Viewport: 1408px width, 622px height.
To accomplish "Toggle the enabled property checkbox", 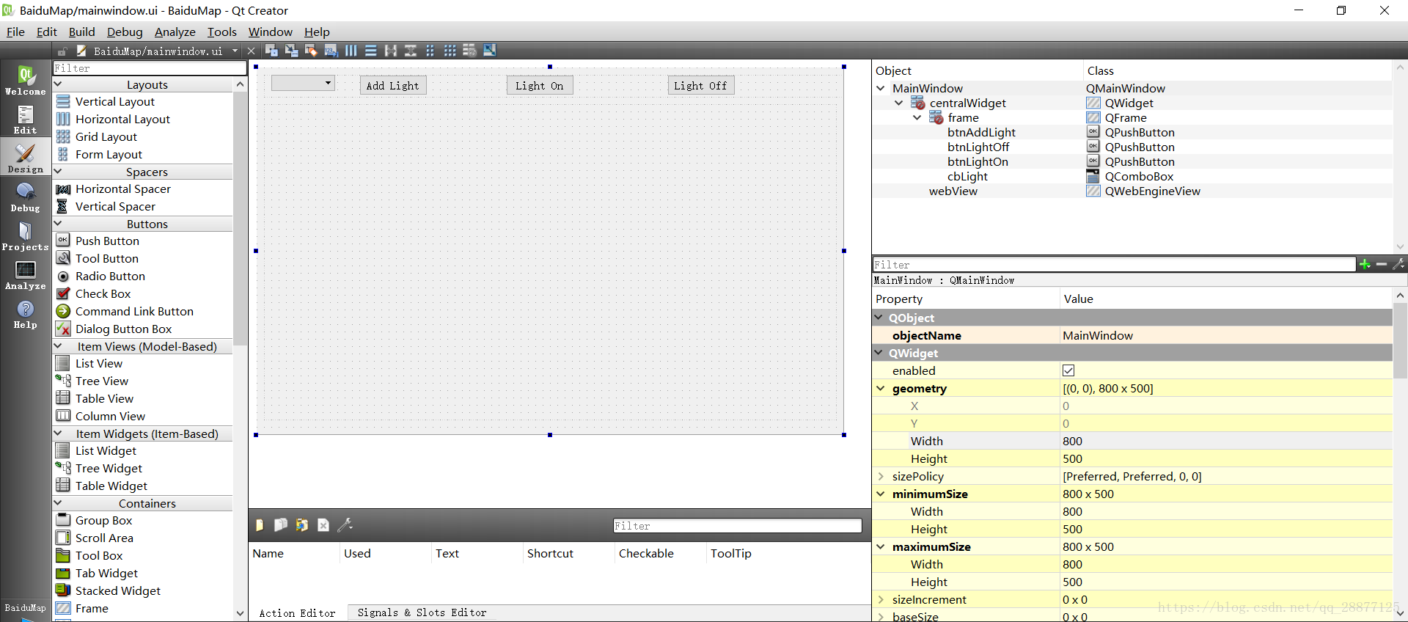I will pos(1068,370).
